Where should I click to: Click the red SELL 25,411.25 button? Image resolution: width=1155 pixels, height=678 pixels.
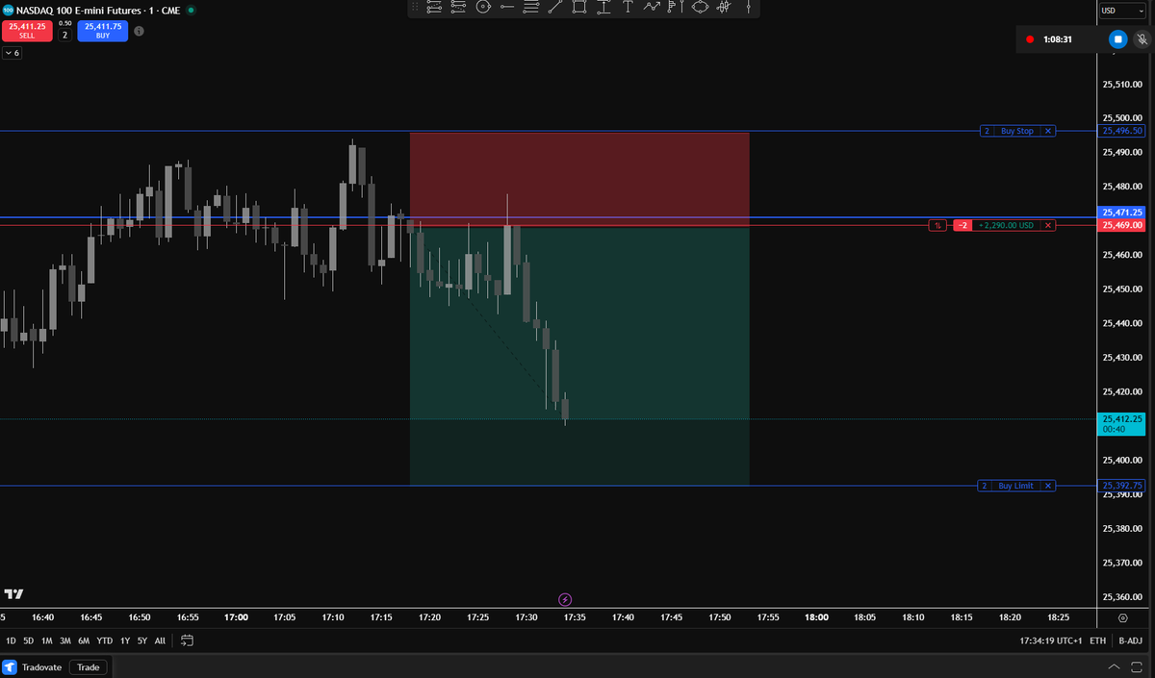(x=27, y=31)
